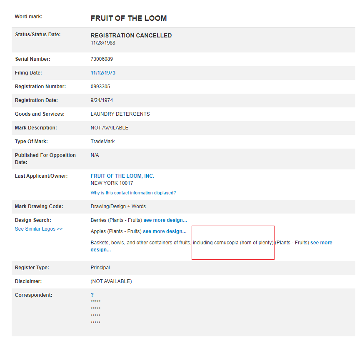Click the 'Registration Number:' label
The height and width of the screenshot is (343, 362).
[40, 87]
